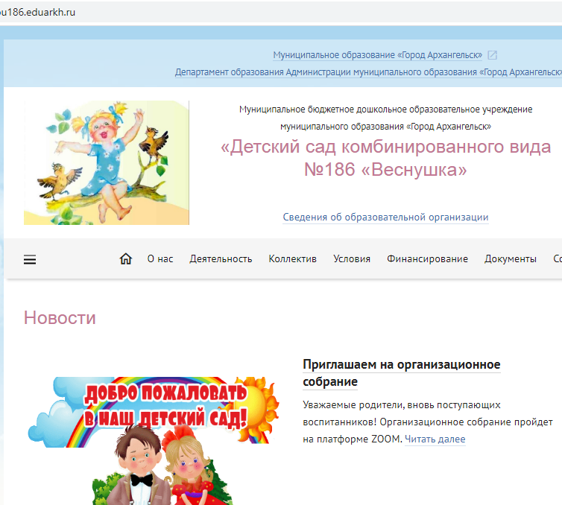Select «Коллектив» in the navigation bar

pos(292,259)
